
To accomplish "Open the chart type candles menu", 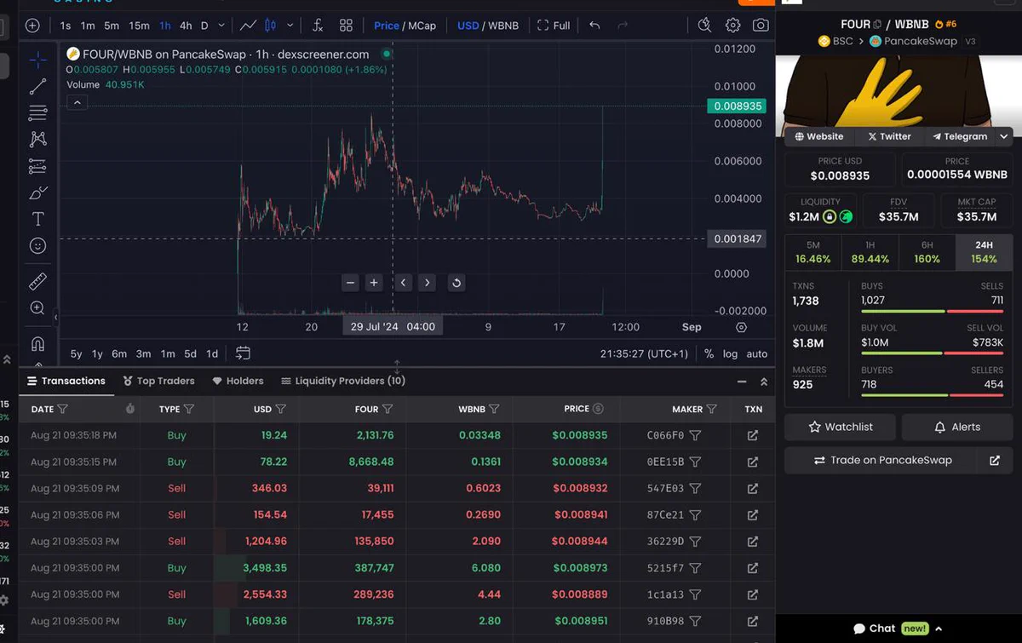I will pos(271,26).
